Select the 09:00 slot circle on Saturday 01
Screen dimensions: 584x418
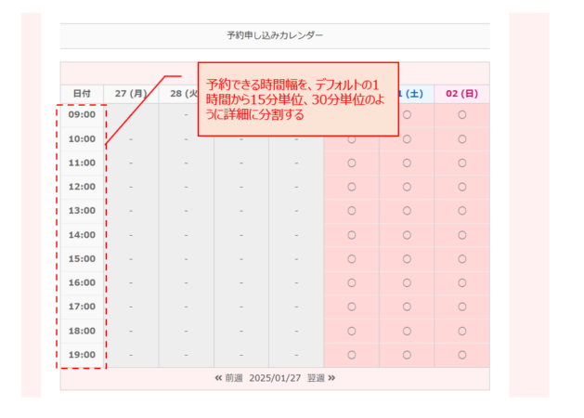click(407, 114)
